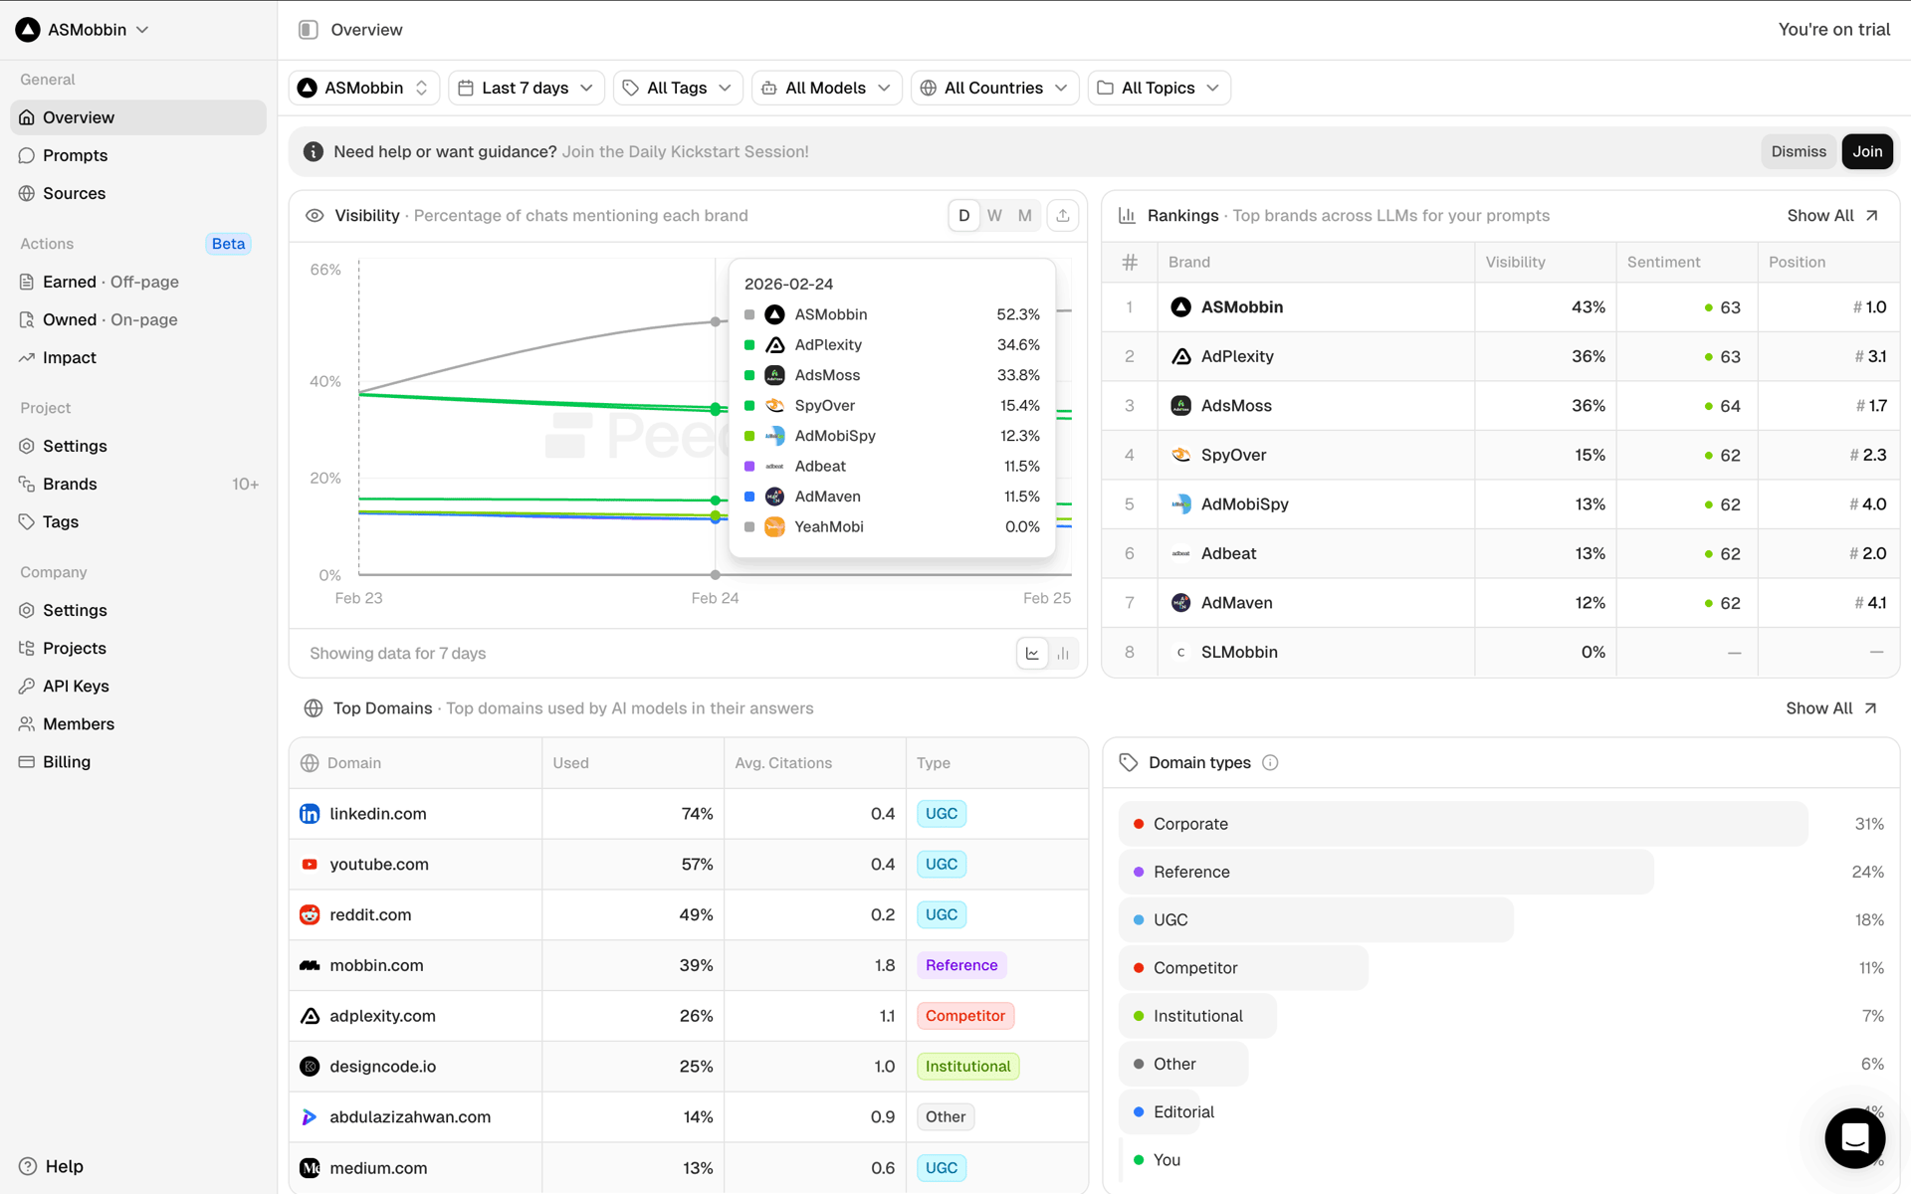Screen dimensions: 1911x1194
Task: Click the info icon in help banner
Action: [x=314, y=151]
